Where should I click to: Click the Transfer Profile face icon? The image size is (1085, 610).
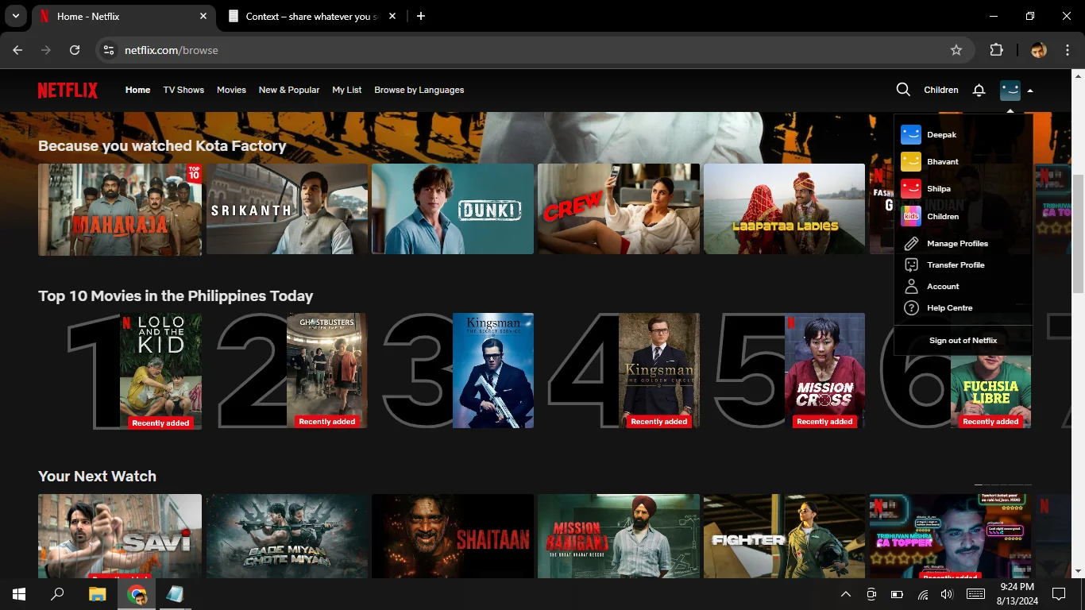(x=912, y=265)
